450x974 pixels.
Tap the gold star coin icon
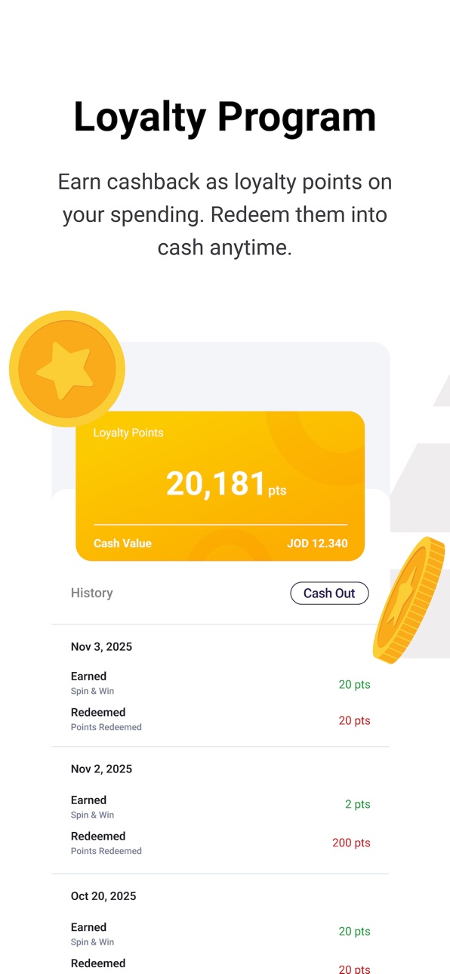(66, 369)
